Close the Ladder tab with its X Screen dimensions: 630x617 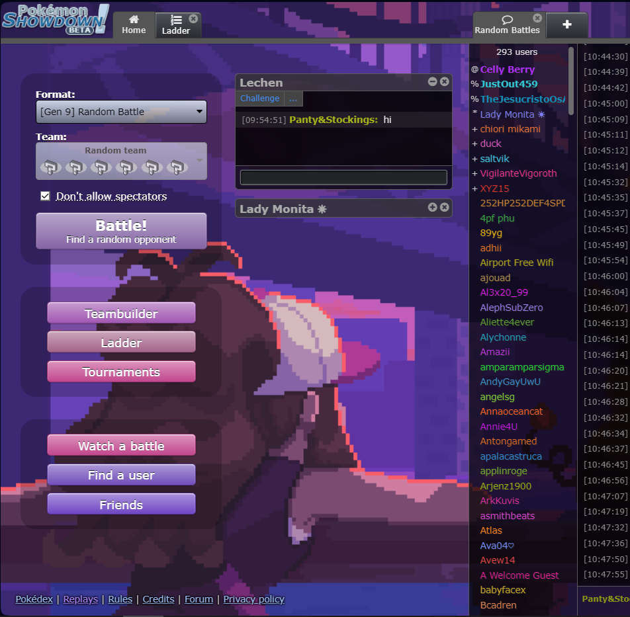point(193,19)
